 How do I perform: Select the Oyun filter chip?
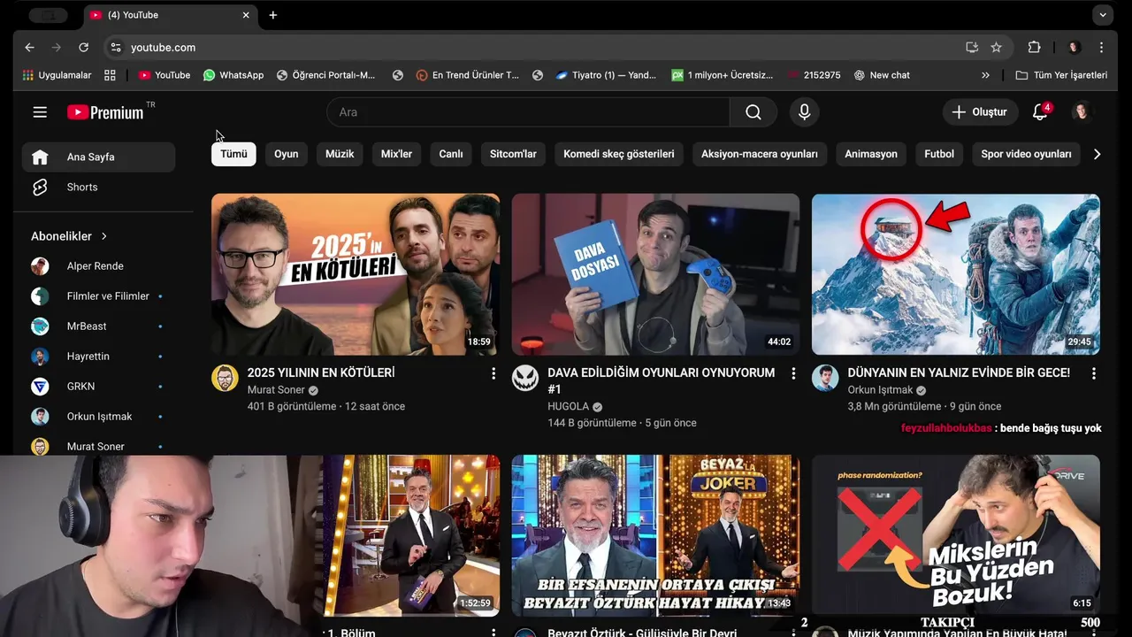click(286, 154)
